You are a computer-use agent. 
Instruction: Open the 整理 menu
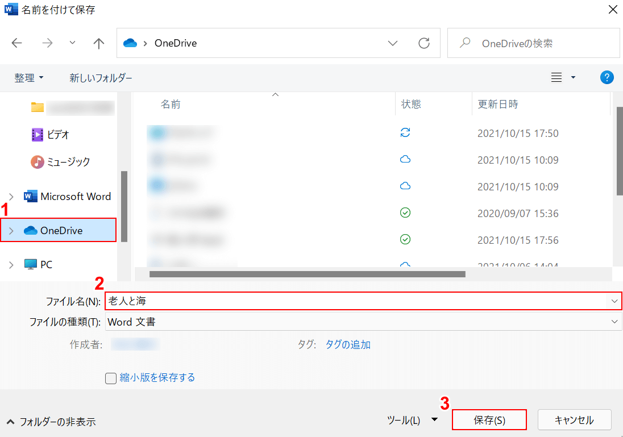coord(28,78)
